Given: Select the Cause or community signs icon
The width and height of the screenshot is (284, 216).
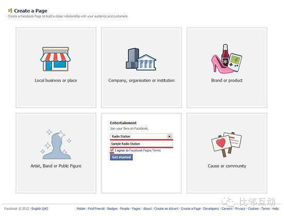Looking at the screenshot, I should (x=227, y=144).
